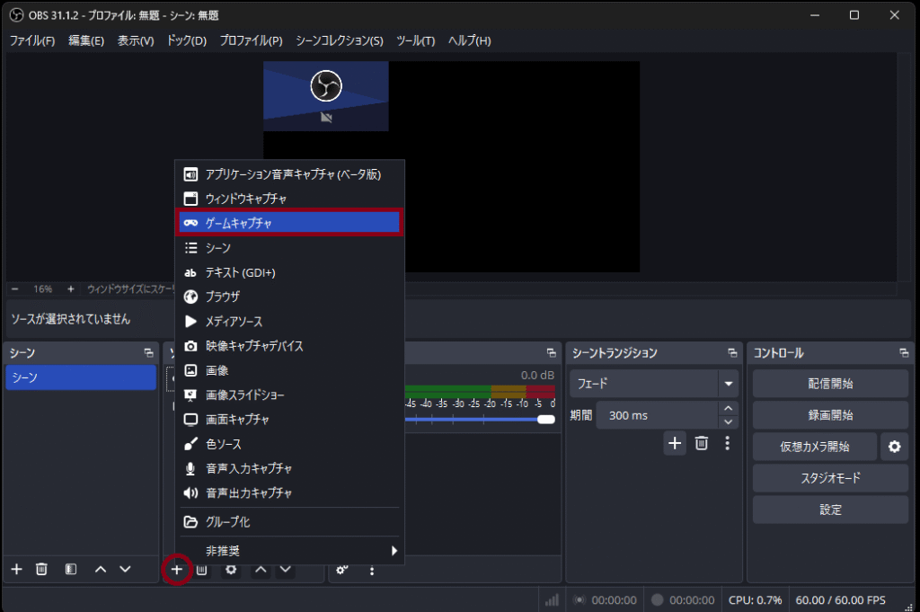Start streaming with 配信開始 button
Screen dimensions: 920x612
coord(830,384)
